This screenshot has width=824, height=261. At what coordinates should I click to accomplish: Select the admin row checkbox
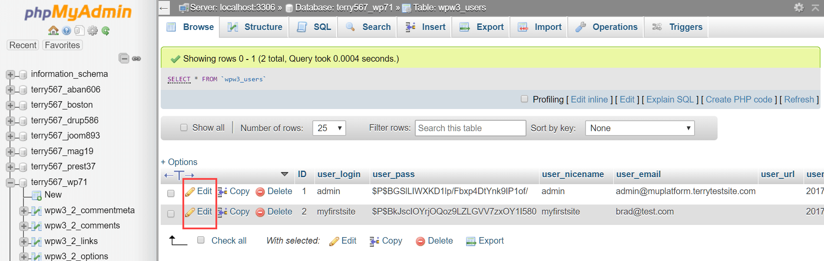tap(171, 193)
